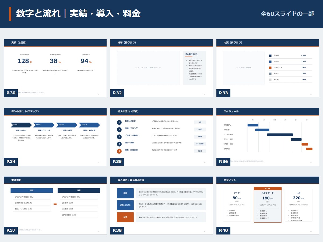The image size is (323, 242).
Task: Click the 実施したこと label box
Action: (125, 205)
